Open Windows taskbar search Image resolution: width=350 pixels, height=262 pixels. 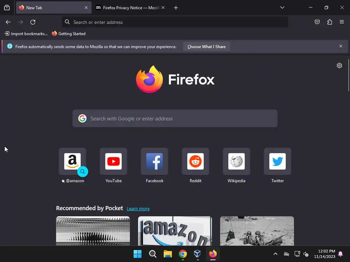153,254
